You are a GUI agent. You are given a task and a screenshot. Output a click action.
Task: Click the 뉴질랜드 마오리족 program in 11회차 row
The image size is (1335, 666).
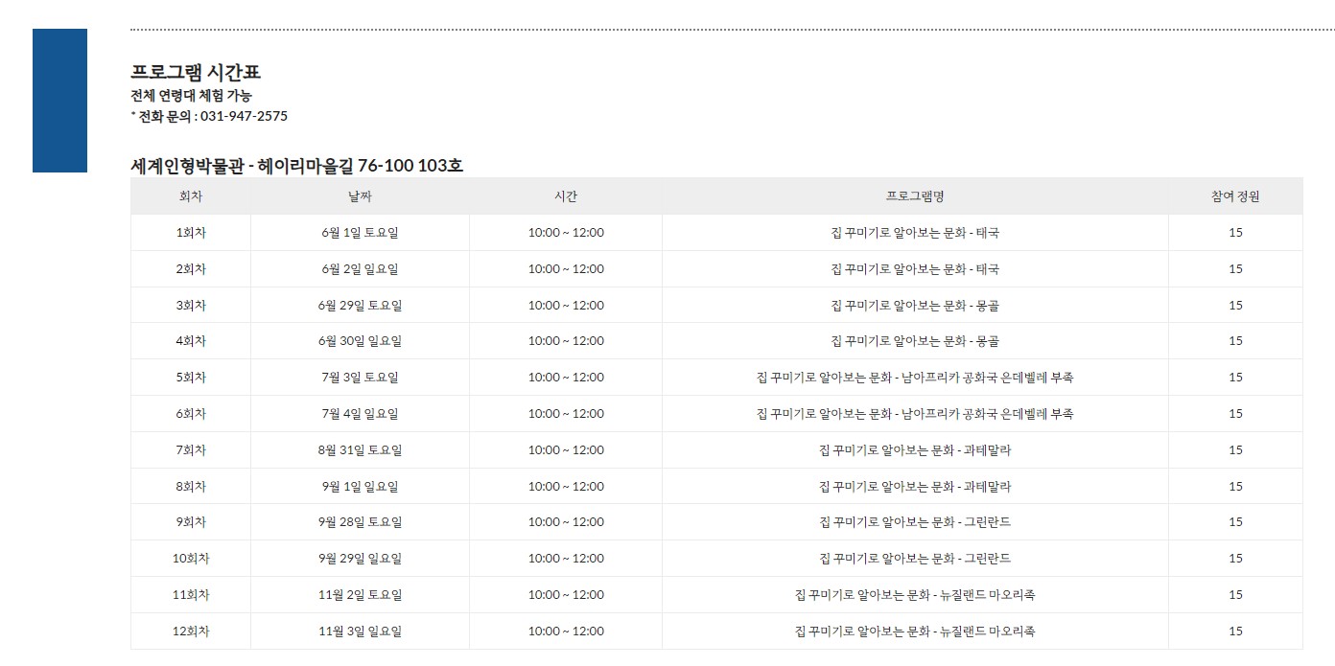(x=915, y=595)
